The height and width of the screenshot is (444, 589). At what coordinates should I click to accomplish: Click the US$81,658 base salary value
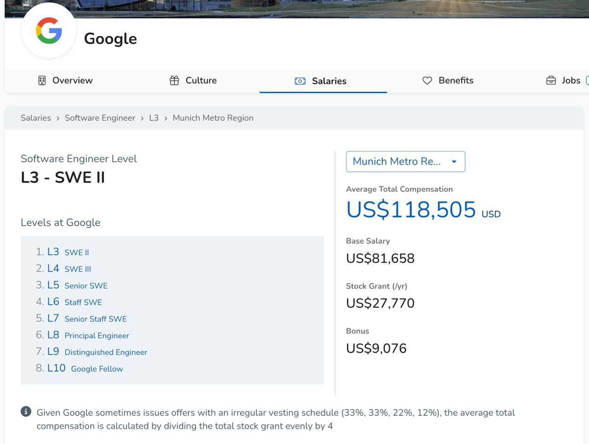380,258
